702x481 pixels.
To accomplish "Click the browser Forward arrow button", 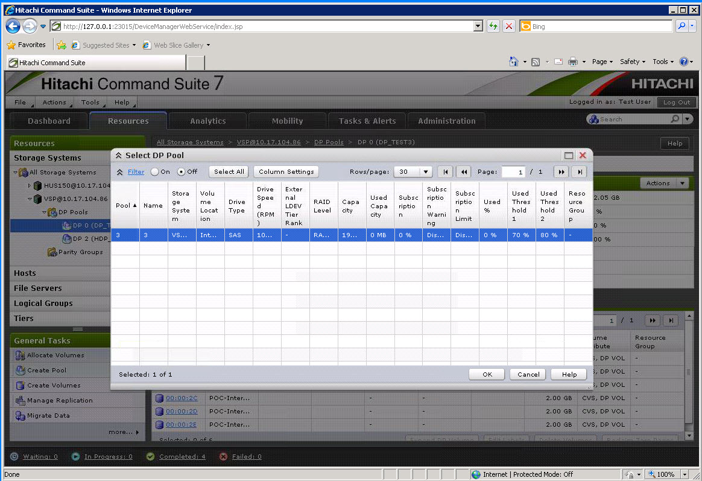I will (x=30, y=26).
